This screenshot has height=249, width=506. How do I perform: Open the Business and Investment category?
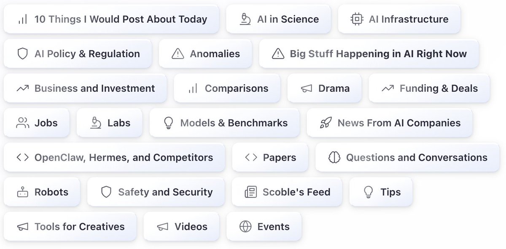pyautogui.click(x=85, y=88)
